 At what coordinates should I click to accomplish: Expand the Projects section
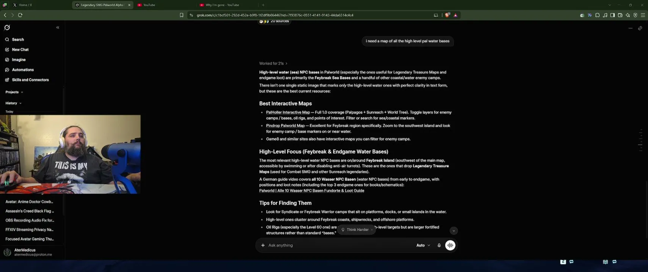coord(14,92)
